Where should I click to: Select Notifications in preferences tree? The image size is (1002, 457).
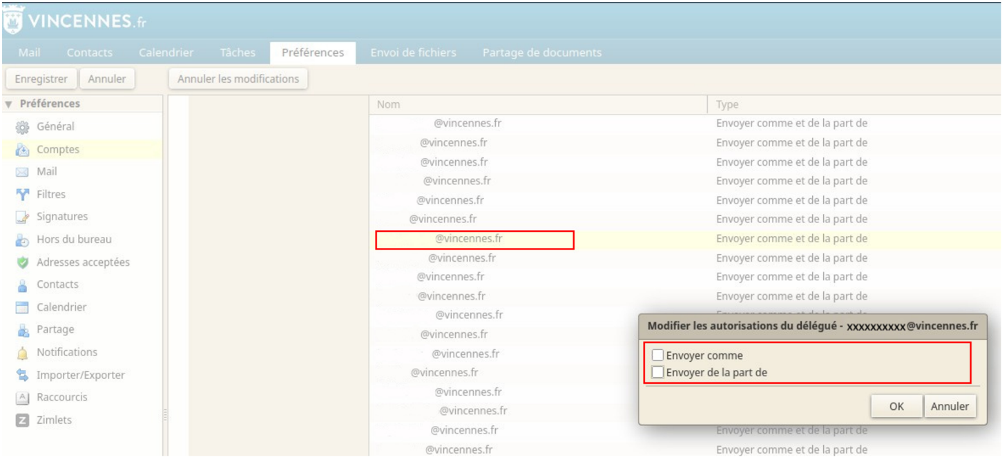click(67, 353)
